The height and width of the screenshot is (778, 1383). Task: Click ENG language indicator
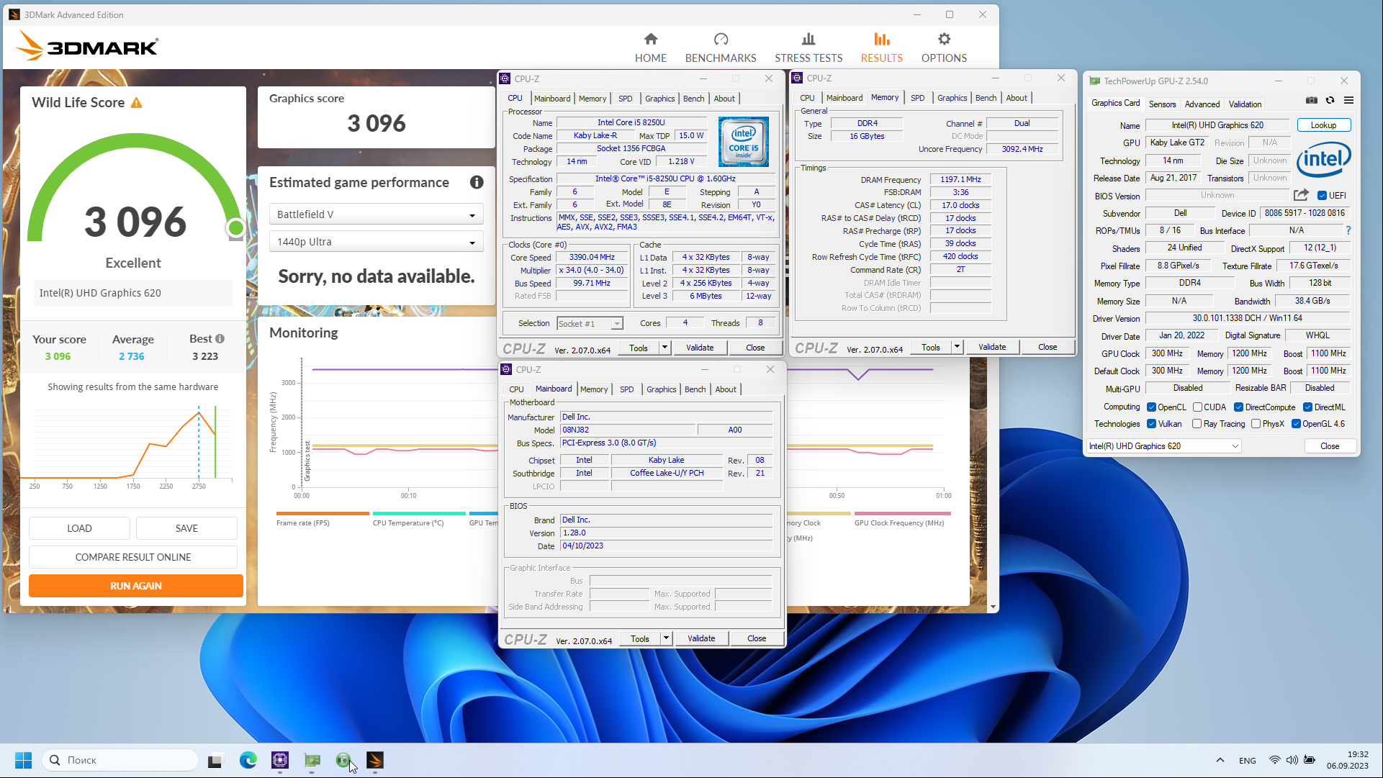pyautogui.click(x=1247, y=760)
